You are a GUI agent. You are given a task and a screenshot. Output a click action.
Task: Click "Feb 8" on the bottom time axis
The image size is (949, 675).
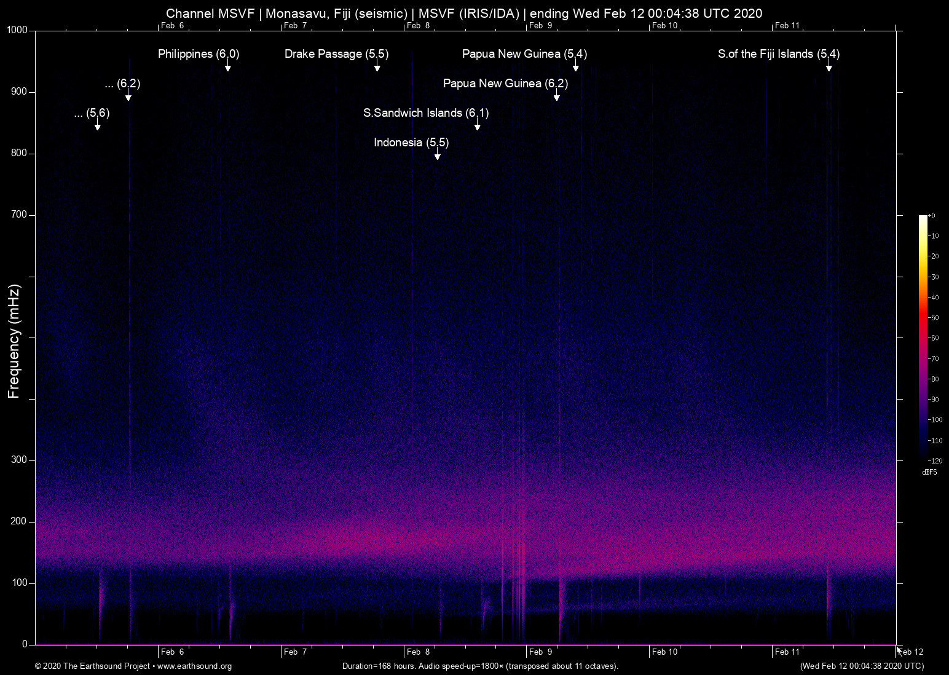click(418, 652)
